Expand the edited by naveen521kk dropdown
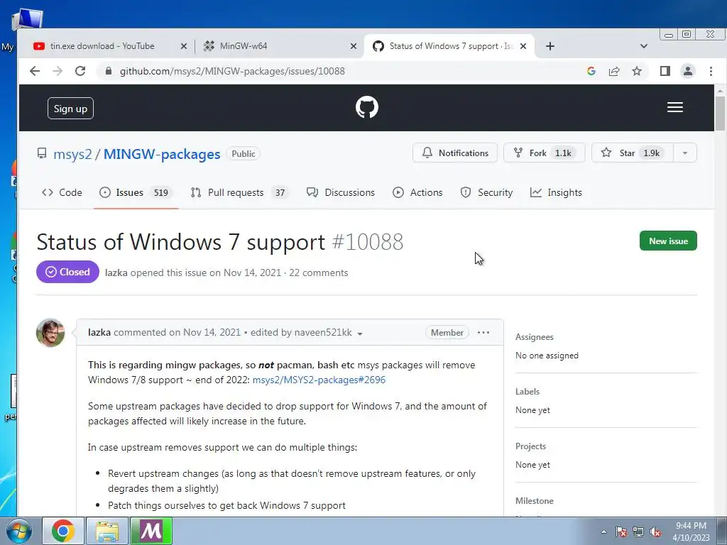 360,334
